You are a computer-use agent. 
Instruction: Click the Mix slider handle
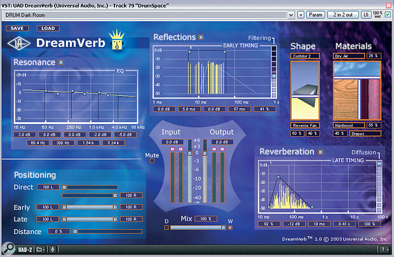(224, 228)
